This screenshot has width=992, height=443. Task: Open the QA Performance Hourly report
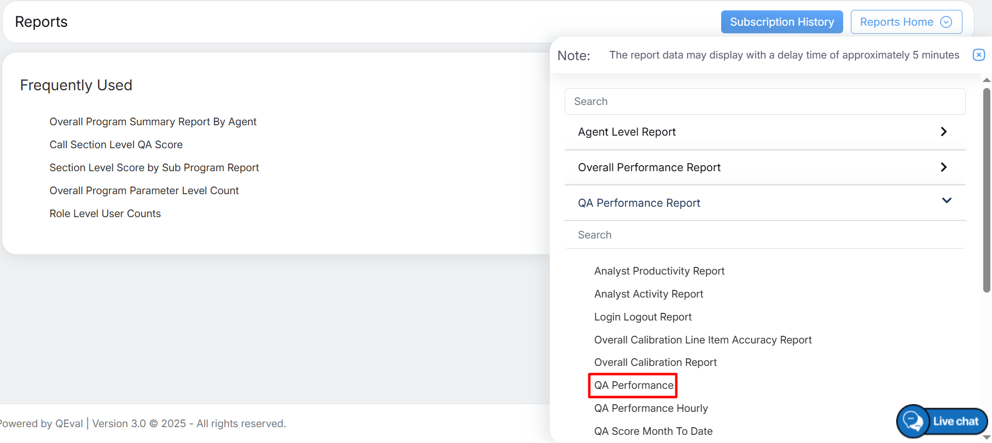[651, 409]
